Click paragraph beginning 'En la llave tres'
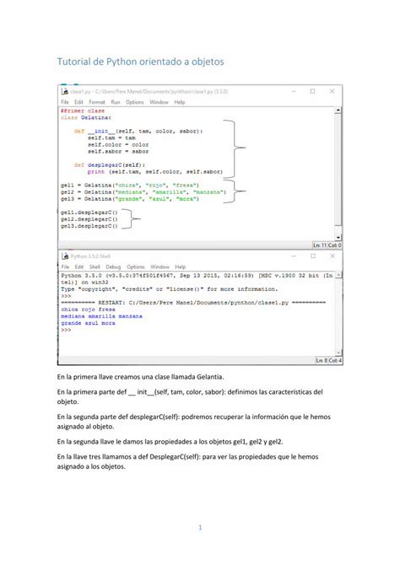 [187, 461]
